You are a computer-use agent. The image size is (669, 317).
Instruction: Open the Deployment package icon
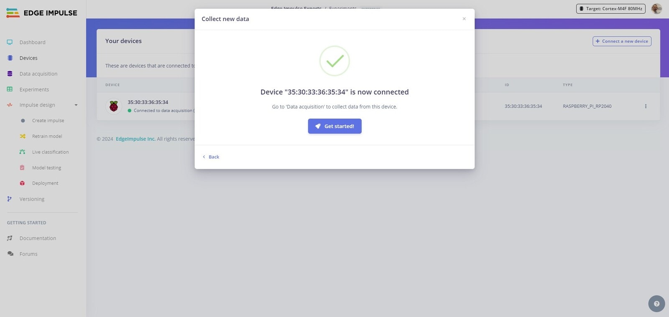(x=22, y=183)
